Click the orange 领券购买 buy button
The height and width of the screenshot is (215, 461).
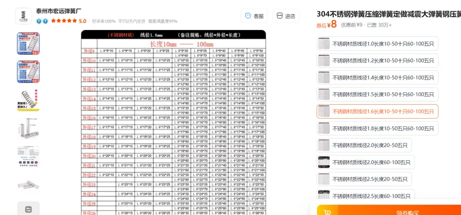[x=399, y=210]
